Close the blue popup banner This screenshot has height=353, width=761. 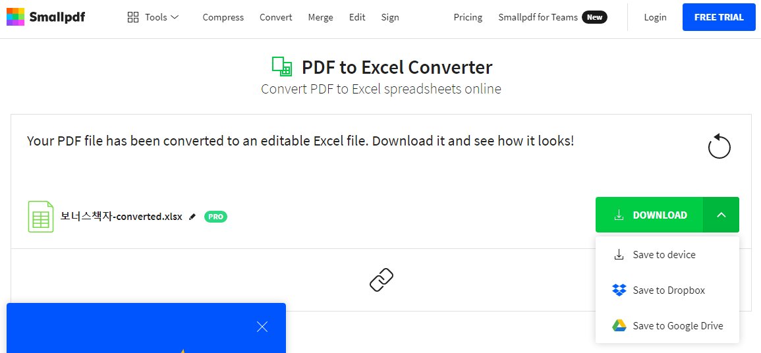tap(262, 327)
